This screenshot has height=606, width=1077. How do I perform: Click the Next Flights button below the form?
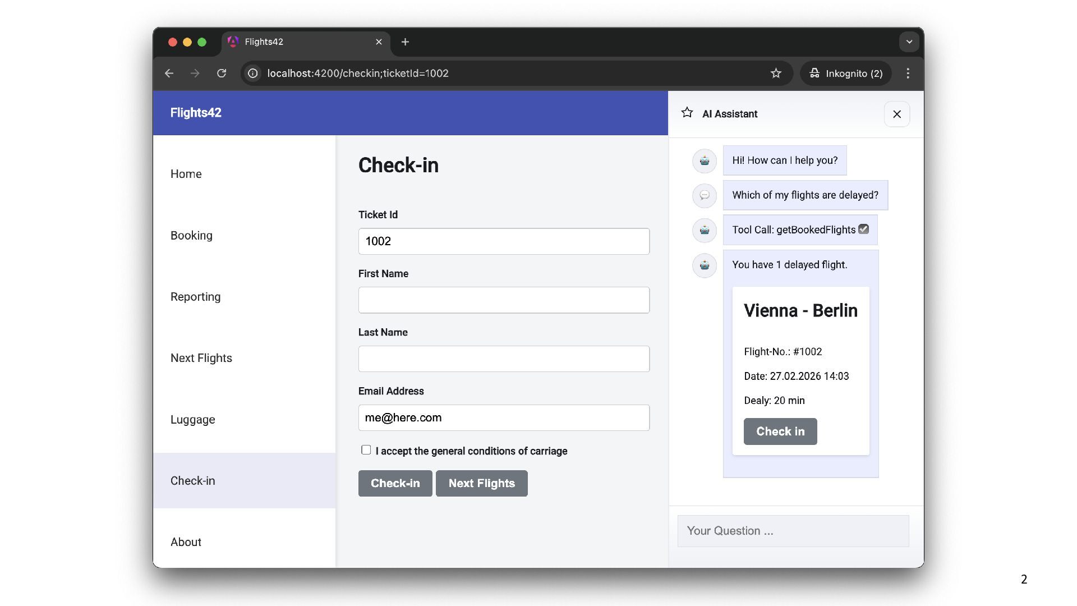(481, 483)
